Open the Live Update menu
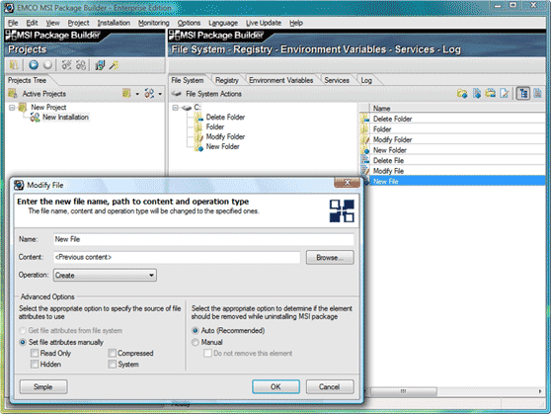Image resolution: width=551 pixels, height=414 pixels. 264,23
